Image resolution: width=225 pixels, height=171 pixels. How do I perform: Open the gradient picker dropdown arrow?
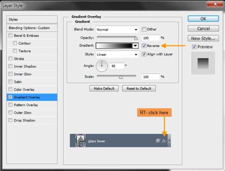click(135, 46)
